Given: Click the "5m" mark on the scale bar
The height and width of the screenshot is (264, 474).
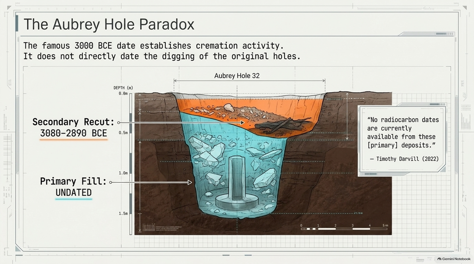Looking at the screenshot, I should coord(385,225).
